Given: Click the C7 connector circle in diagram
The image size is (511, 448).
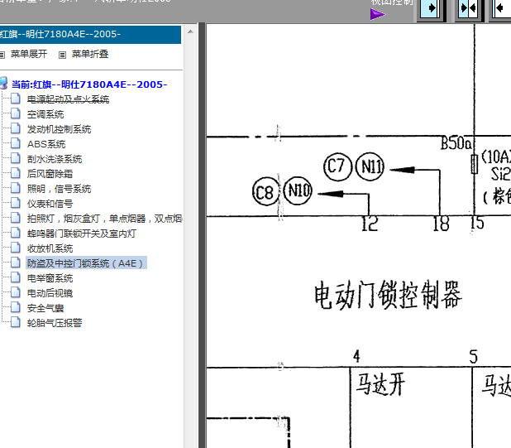Looking at the screenshot, I should tap(337, 166).
